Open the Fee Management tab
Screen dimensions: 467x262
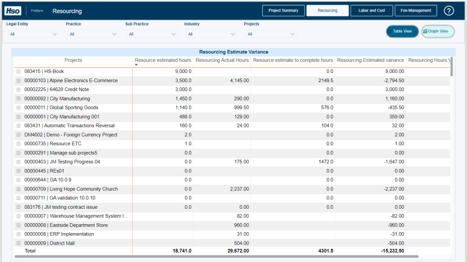pos(416,11)
